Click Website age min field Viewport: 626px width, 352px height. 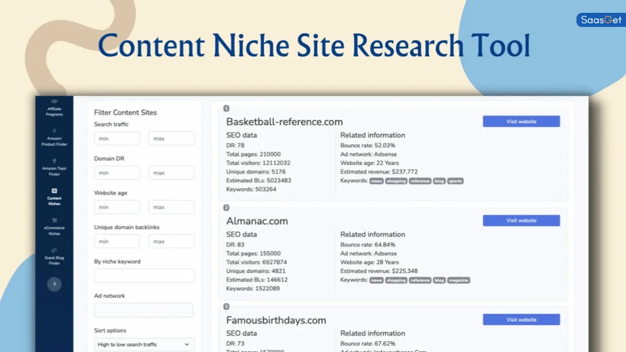click(117, 207)
